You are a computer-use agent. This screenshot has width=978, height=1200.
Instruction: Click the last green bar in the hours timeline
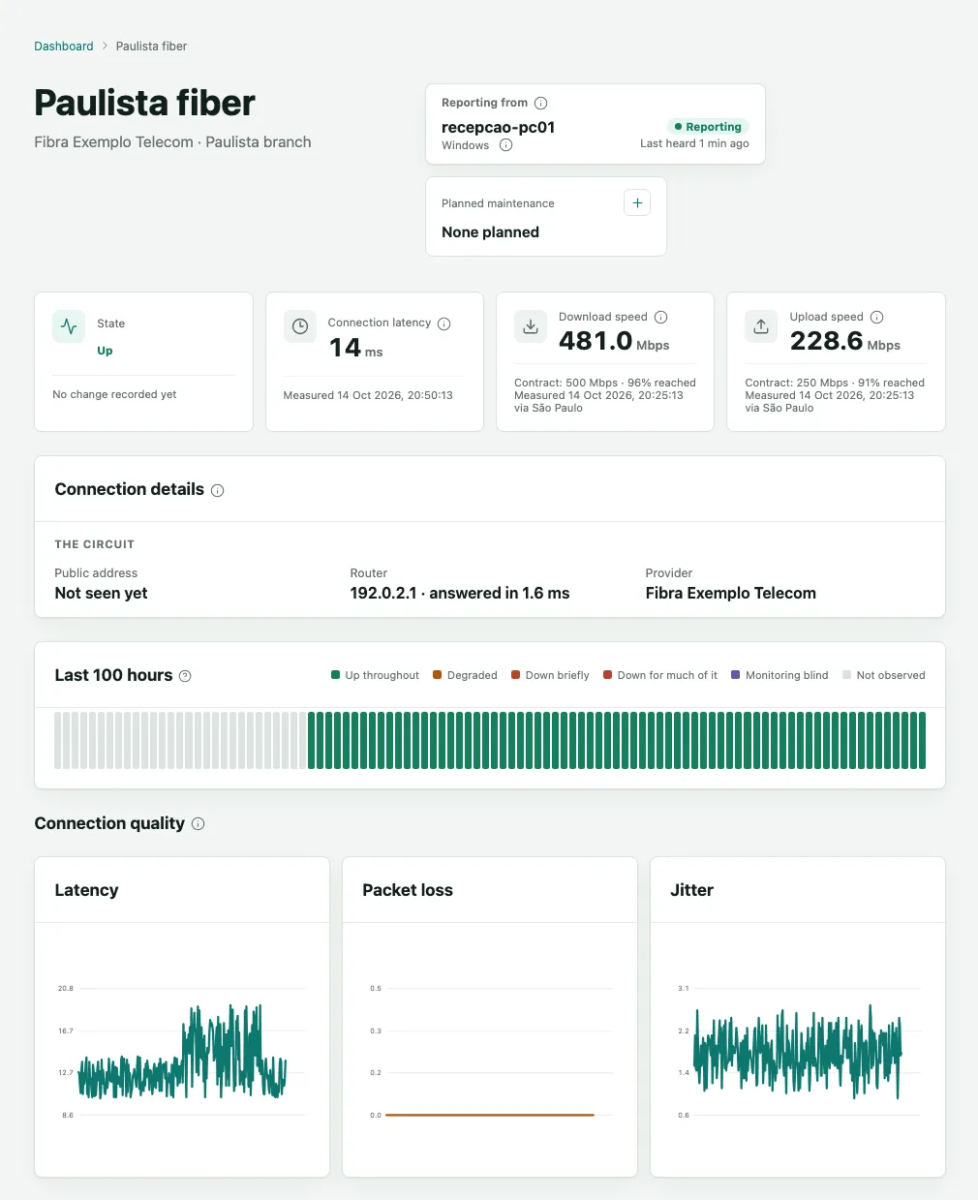tap(922, 741)
